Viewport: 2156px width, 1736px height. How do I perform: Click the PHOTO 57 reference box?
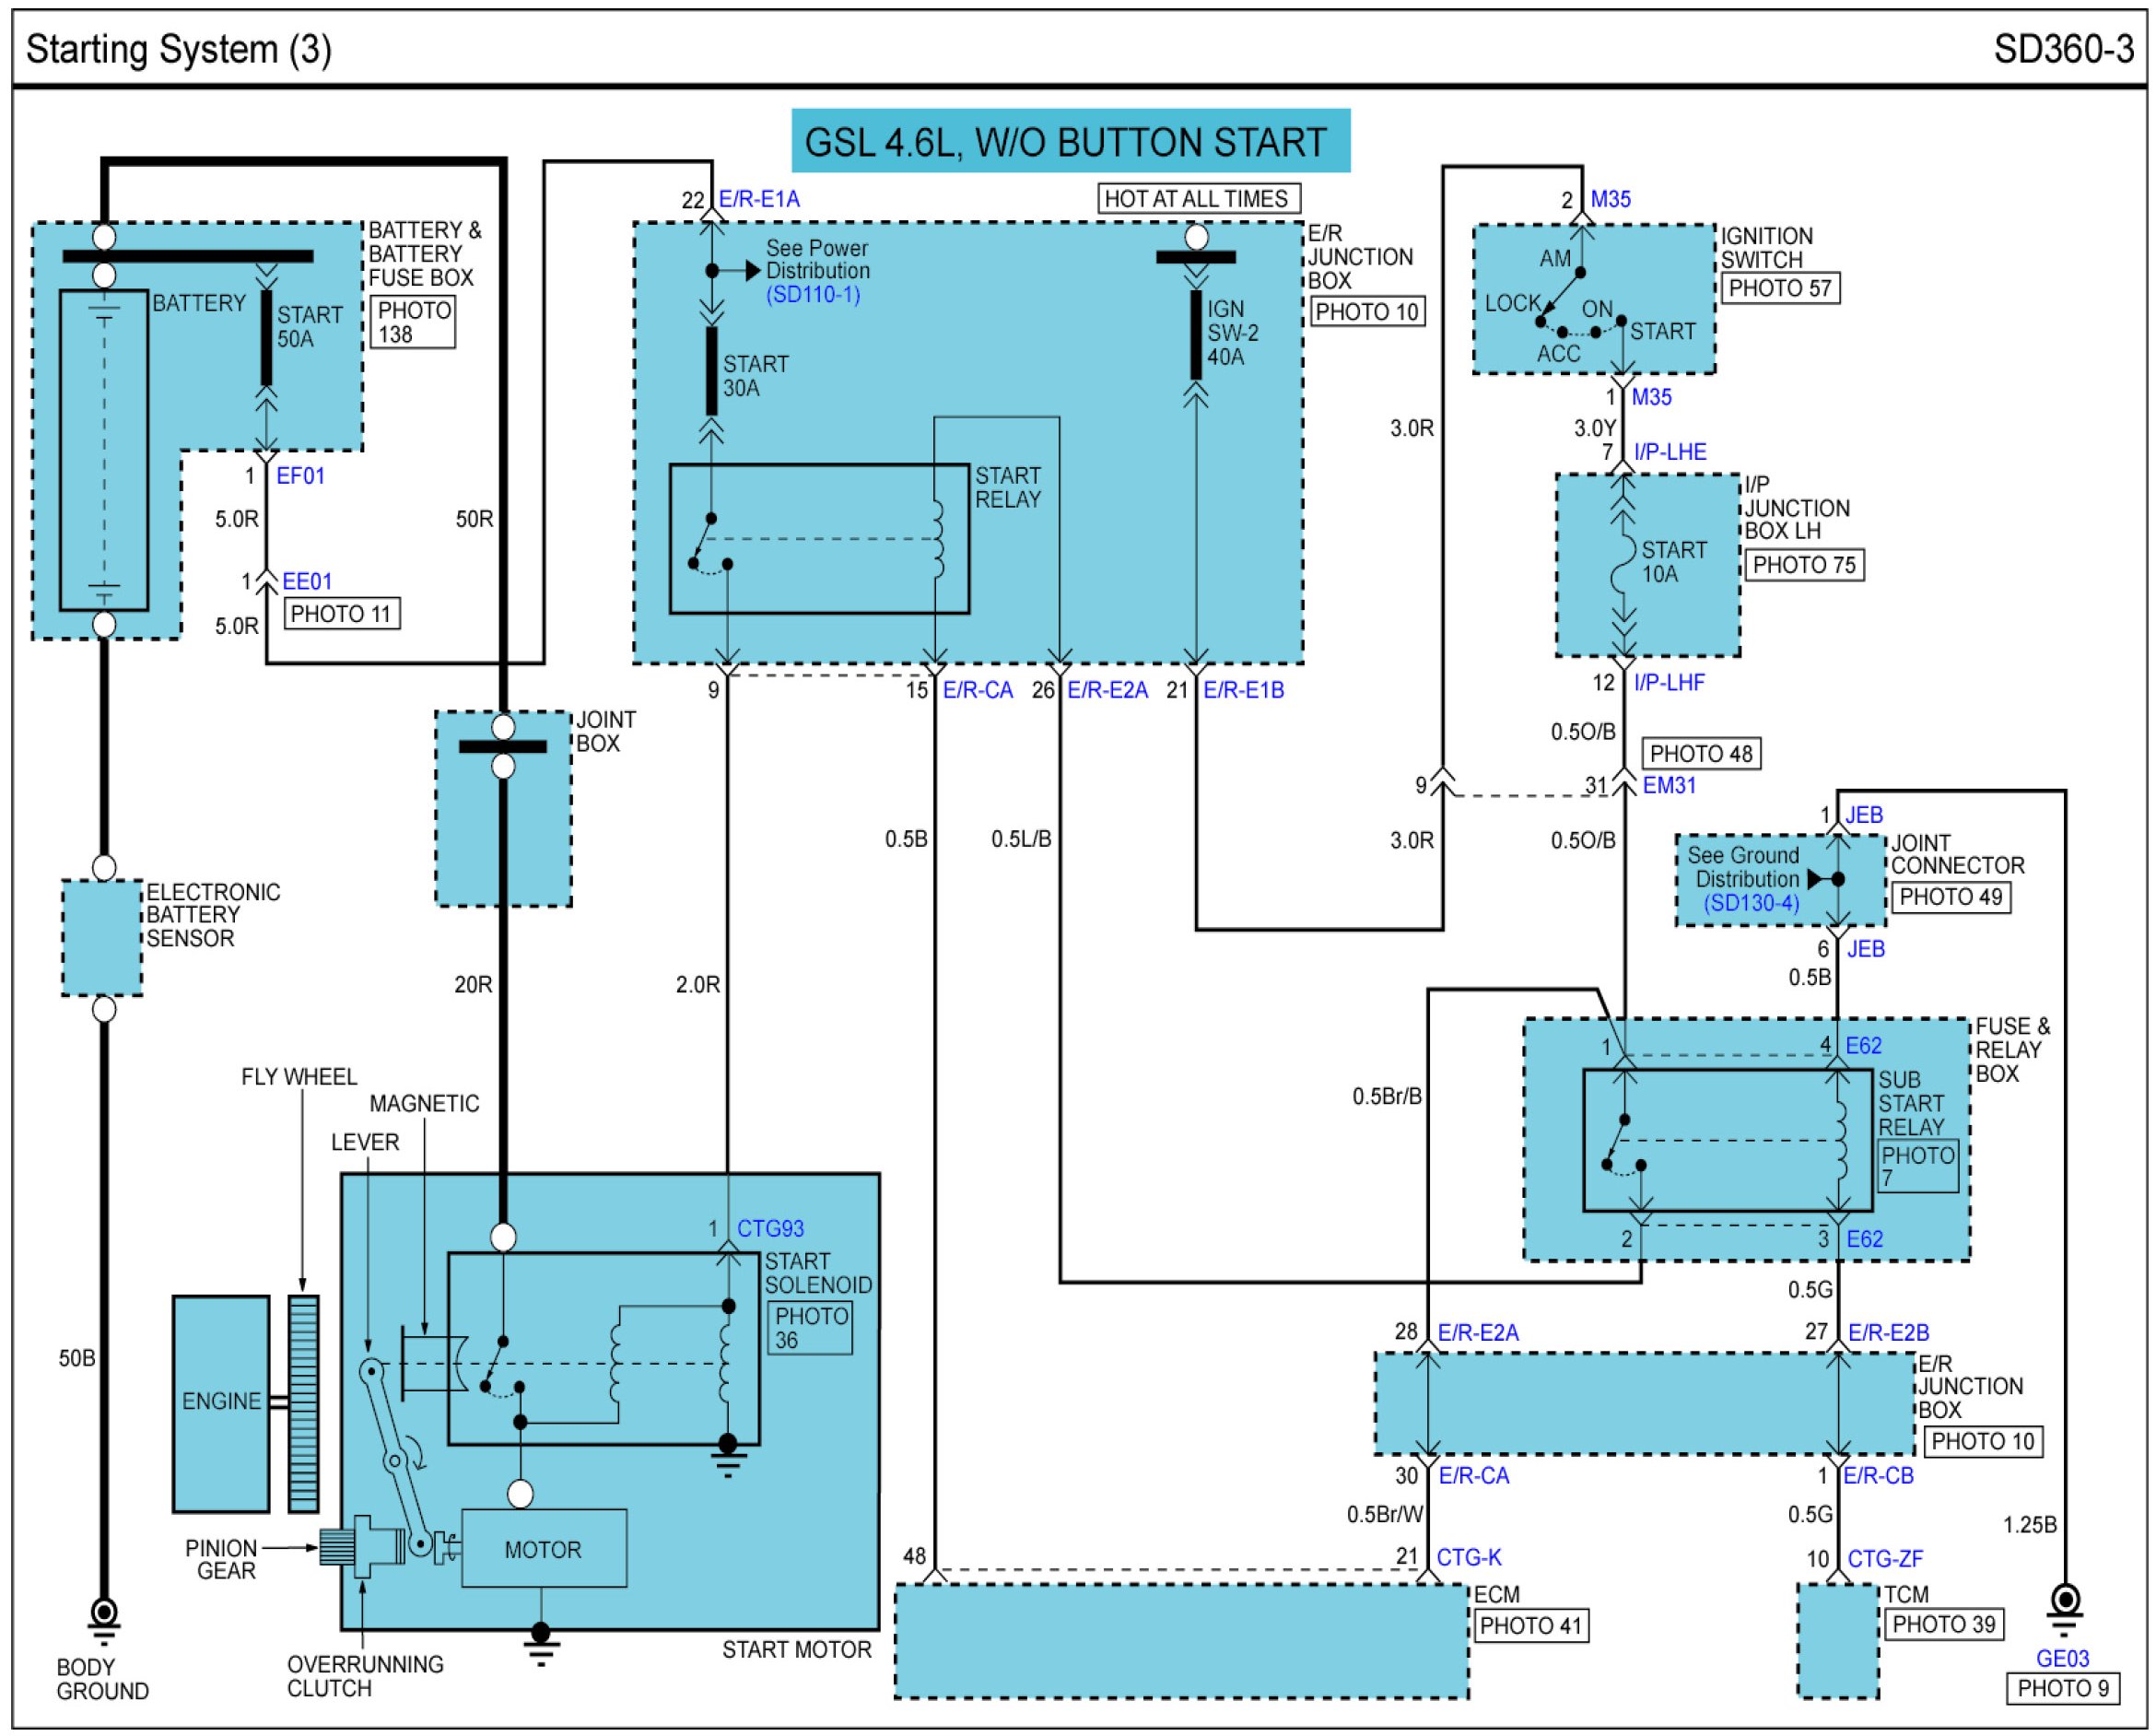(1779, 289)
